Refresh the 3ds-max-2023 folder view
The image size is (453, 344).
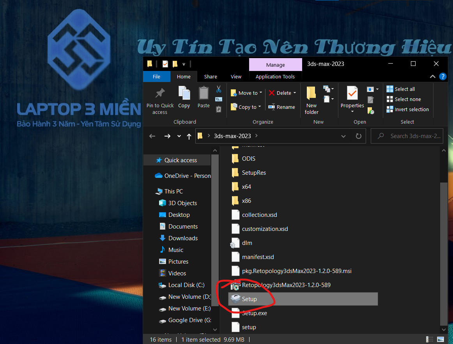358,136
